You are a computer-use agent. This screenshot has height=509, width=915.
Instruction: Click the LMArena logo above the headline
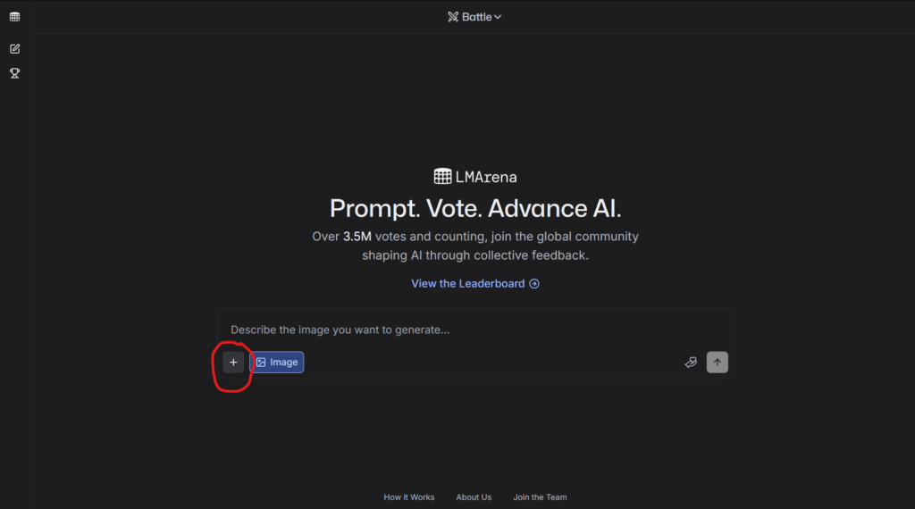click(443, 177)
